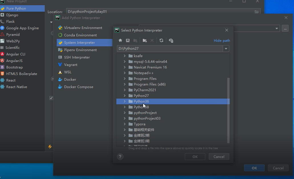Close the Add Python Interpreter dialog

coord(286,18)
